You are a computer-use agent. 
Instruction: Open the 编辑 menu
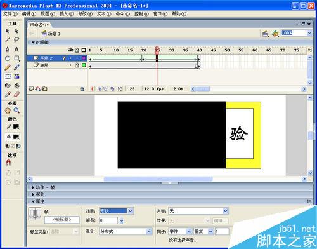[29, 14]
